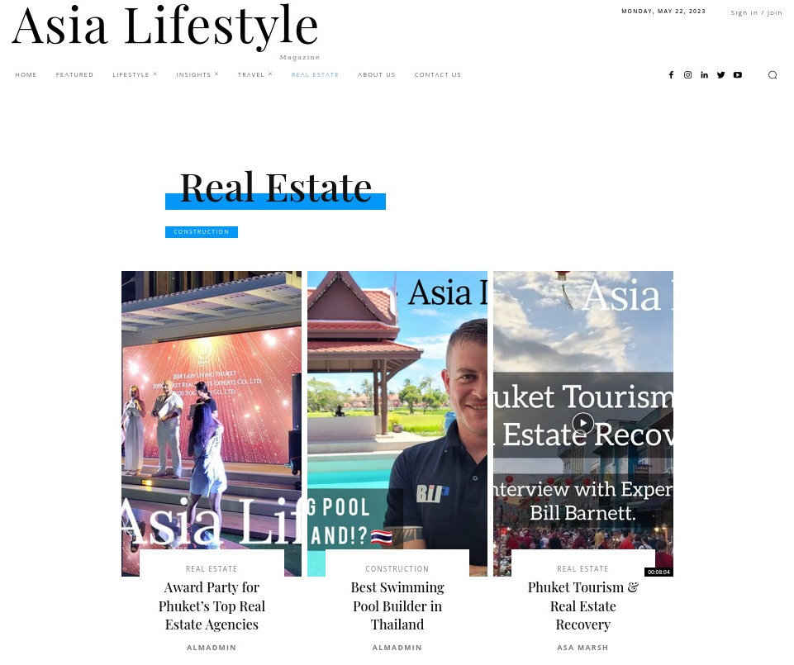Click the Real Estate tag above Phuket Tourism

click(x=582, y=569)
